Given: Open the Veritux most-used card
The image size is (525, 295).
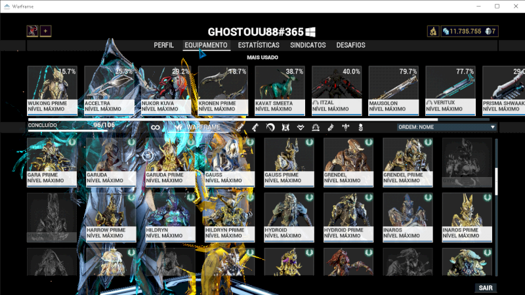Looking at the screenshot, I should click(450, 90).
